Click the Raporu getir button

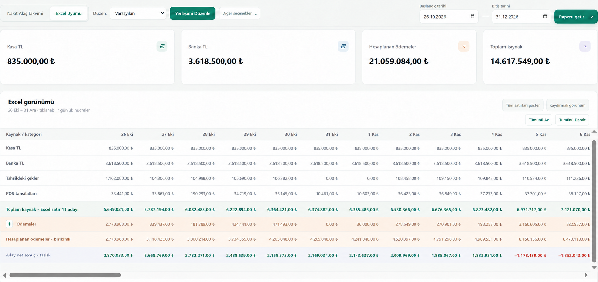576,17
